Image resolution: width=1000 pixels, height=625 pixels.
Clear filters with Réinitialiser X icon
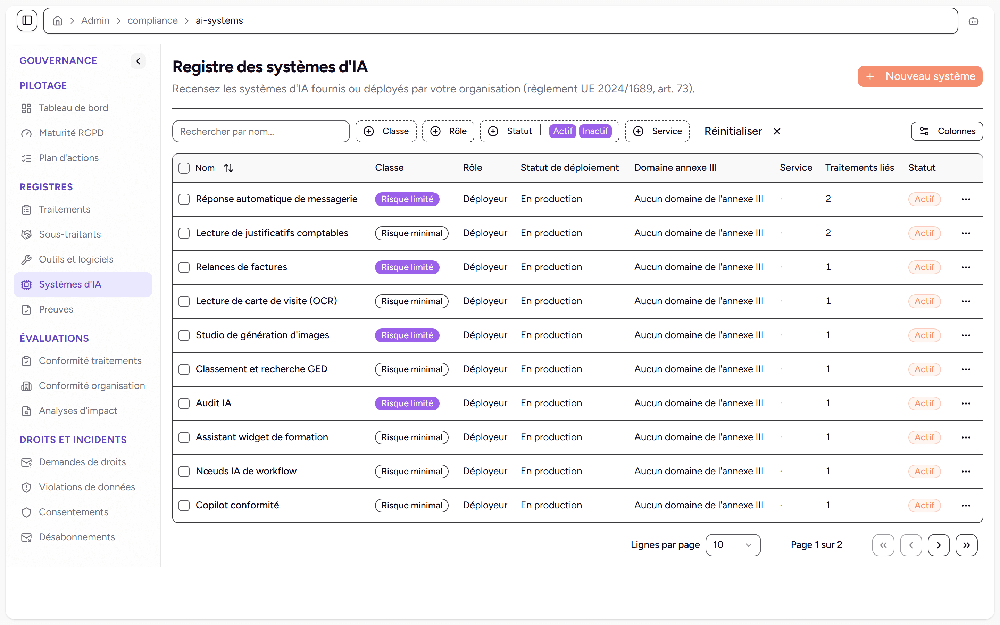click(777, 132)
